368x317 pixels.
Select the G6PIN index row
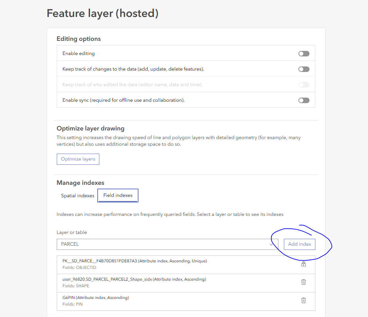pyautogui.click(x=156, y=300)
